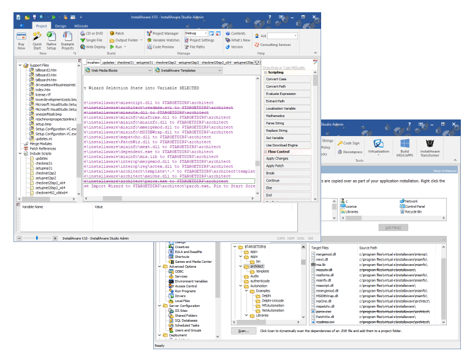This screenshot has width=467, height=356.
Task: Open Decompress tool in back window
Action: point(350,152)
